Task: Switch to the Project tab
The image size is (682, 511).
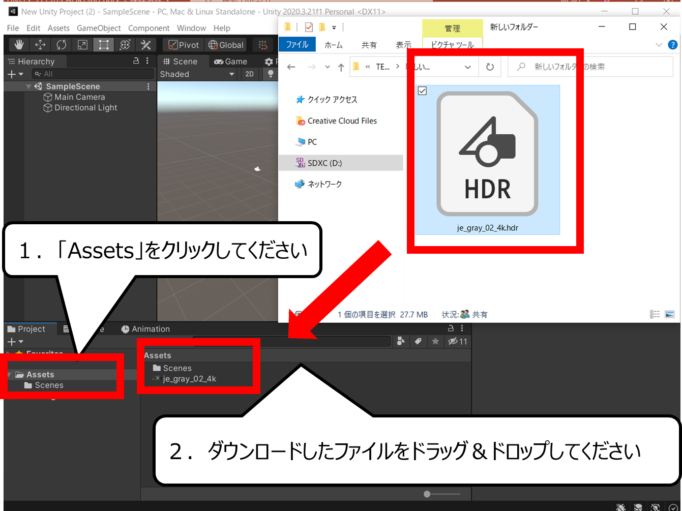Action: click(x=26, y=329)
